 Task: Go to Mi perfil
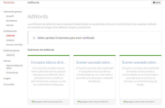[10, 16]
